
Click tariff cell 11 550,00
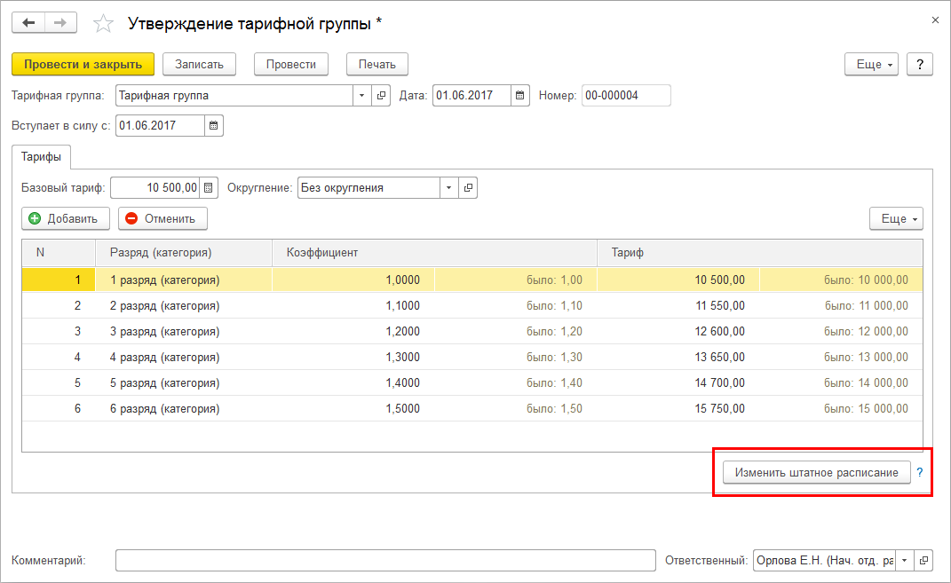tap(678, 305)
